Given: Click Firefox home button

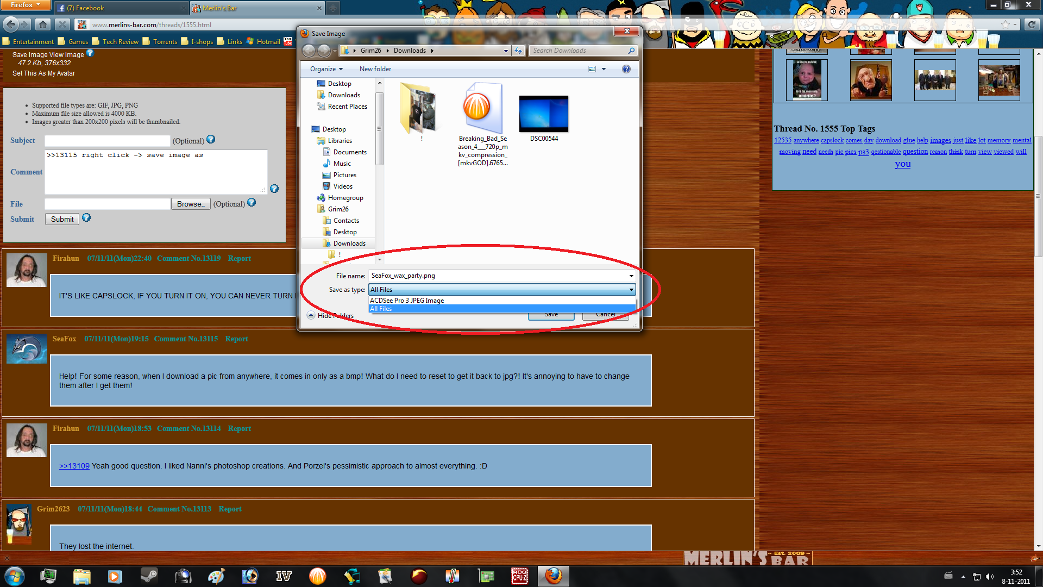Looking at the screenshot, I should [x=43, y=24].
